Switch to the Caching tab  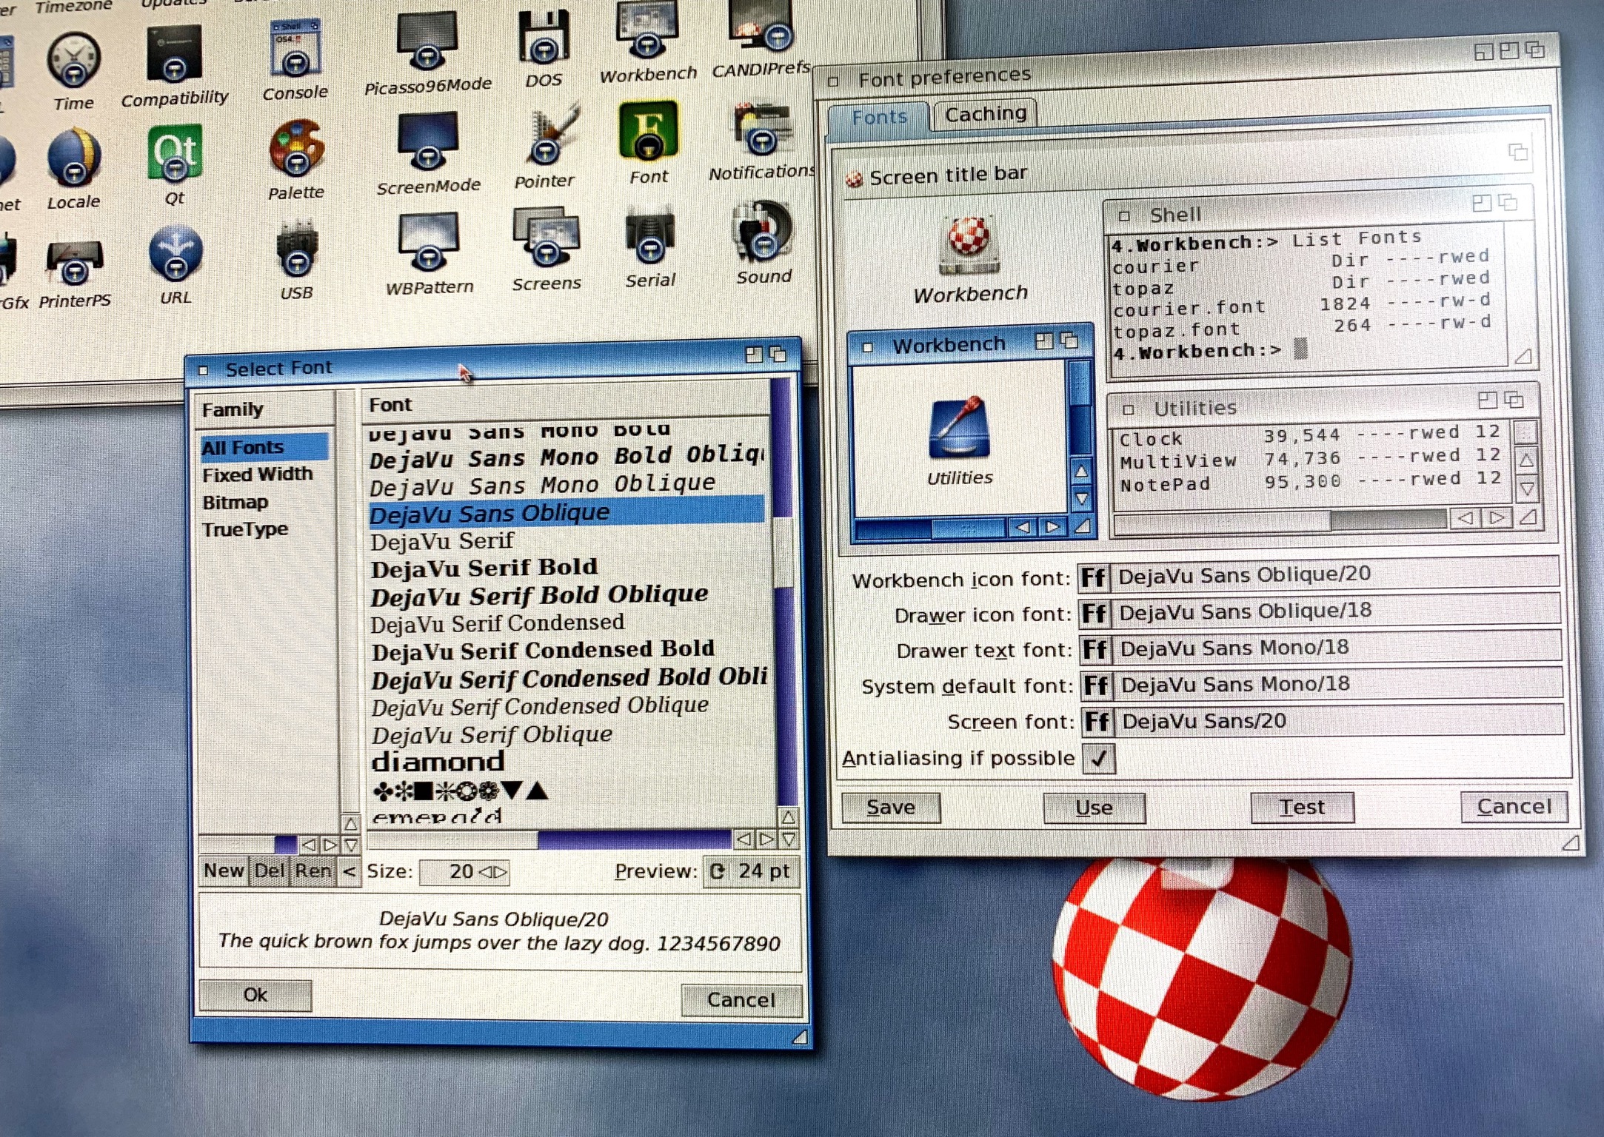(x=985, y=114)
